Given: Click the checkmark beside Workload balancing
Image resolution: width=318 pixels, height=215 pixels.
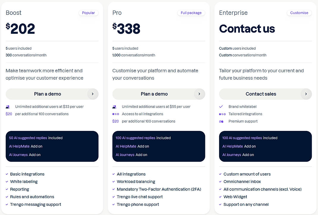Looking at the screenshot, I should click(114, 181).
